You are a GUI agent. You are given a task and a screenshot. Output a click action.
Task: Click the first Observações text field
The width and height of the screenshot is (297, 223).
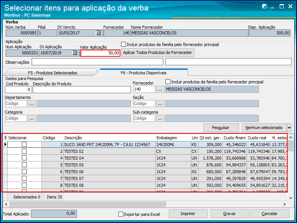pos(97,62)
